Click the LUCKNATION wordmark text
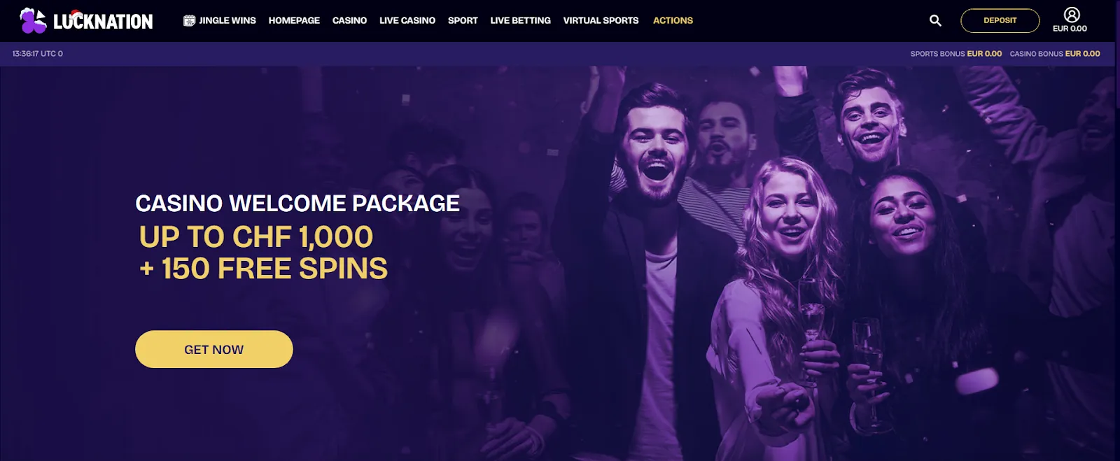Screen dimensions: 1120x461 [103, 22]
